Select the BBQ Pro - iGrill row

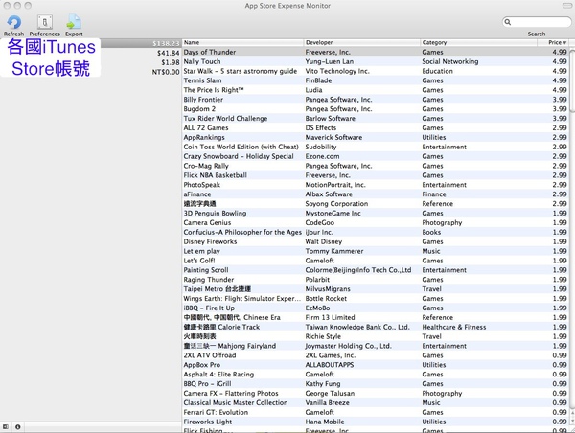coord(375,384)
